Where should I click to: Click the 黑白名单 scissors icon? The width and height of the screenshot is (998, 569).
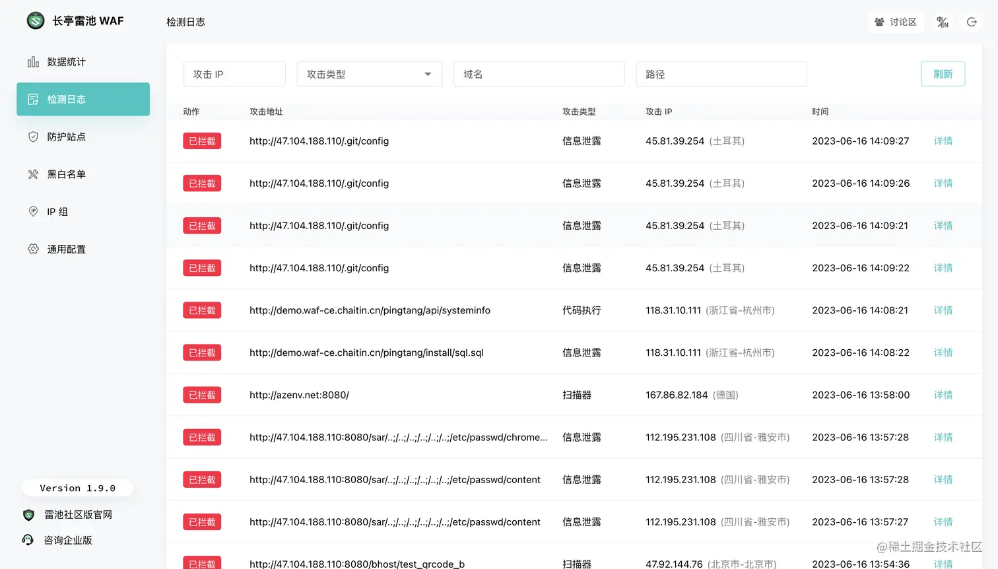[33, 174]
